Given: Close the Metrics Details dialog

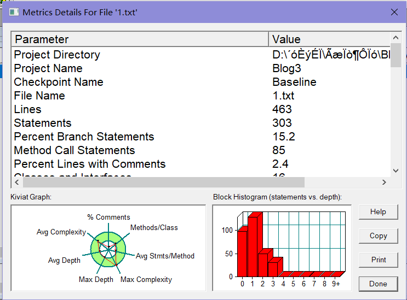Looking at the screenshot, I should point(394,12).
